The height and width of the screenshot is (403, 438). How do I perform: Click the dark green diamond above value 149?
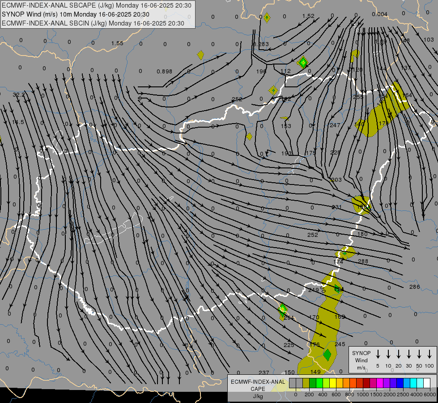327,355
